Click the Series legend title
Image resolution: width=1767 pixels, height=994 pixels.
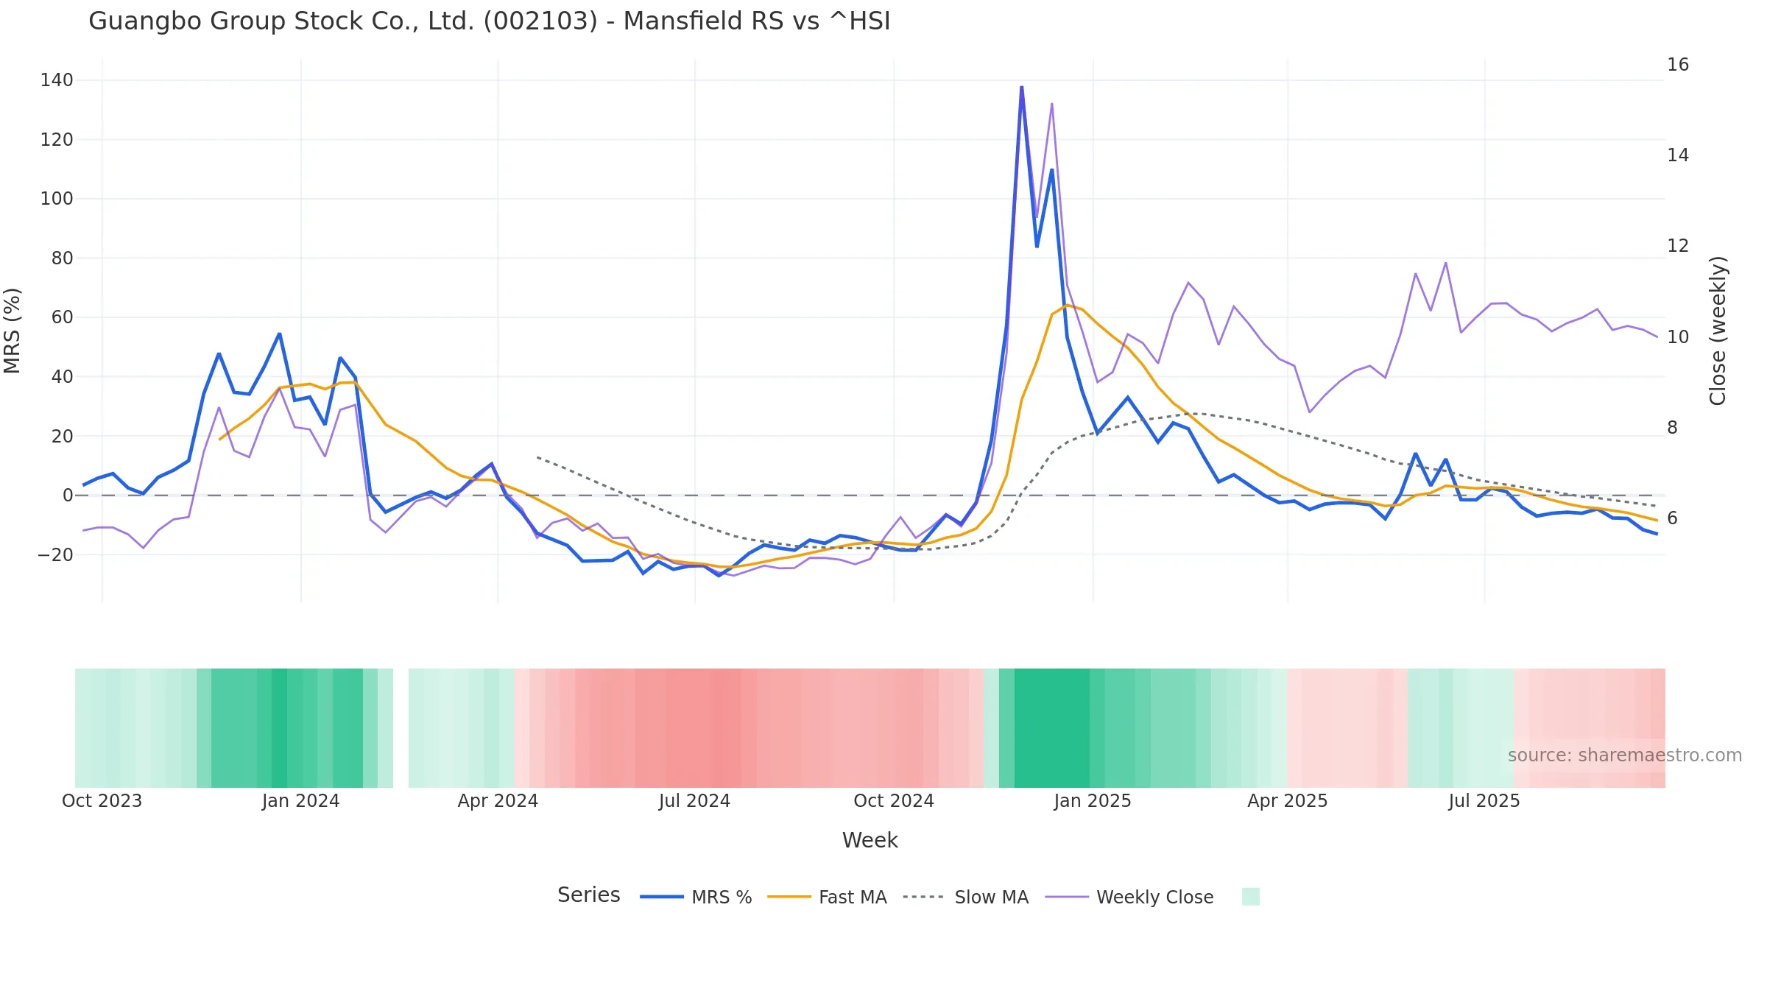588,895
